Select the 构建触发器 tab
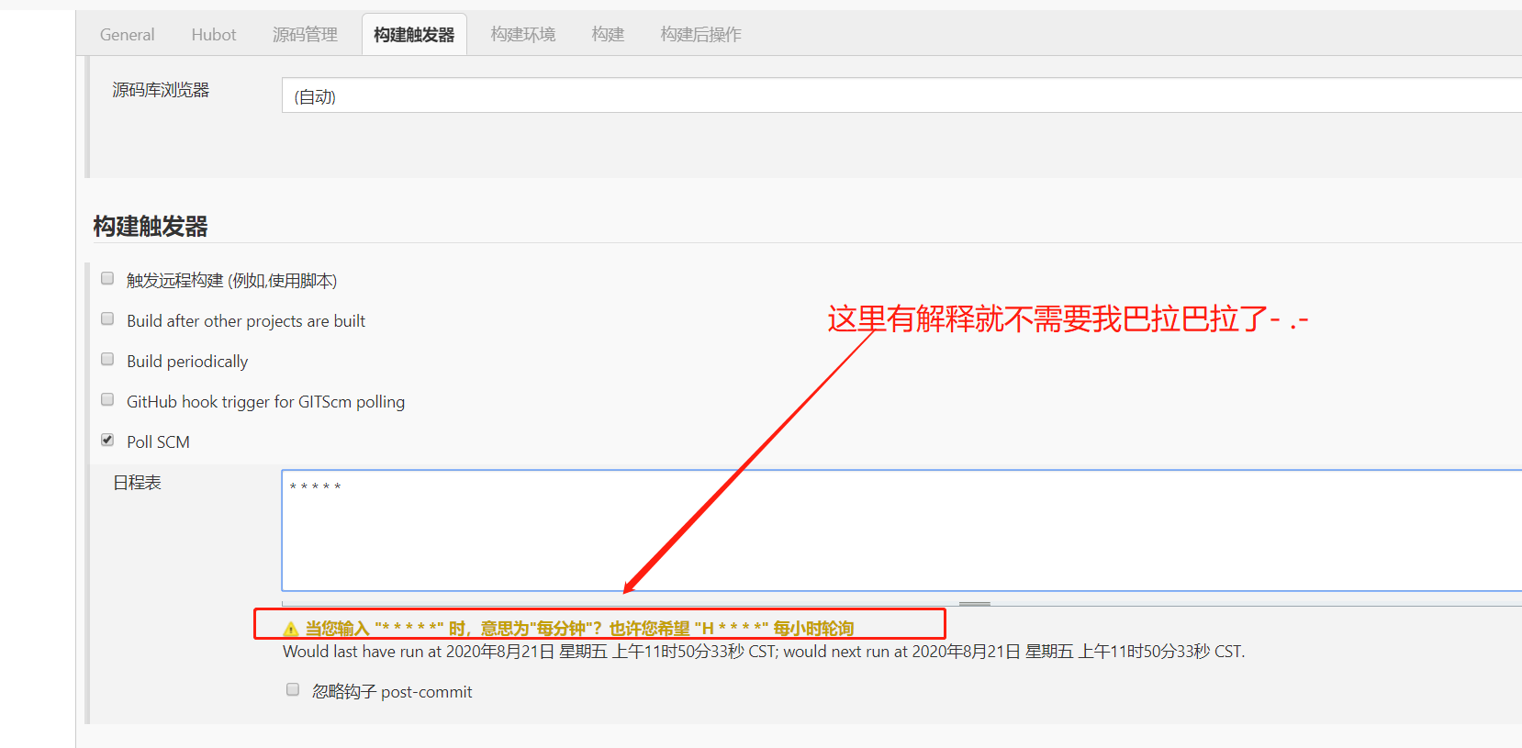The image size is (1522, 748). (x=414, y=35)
